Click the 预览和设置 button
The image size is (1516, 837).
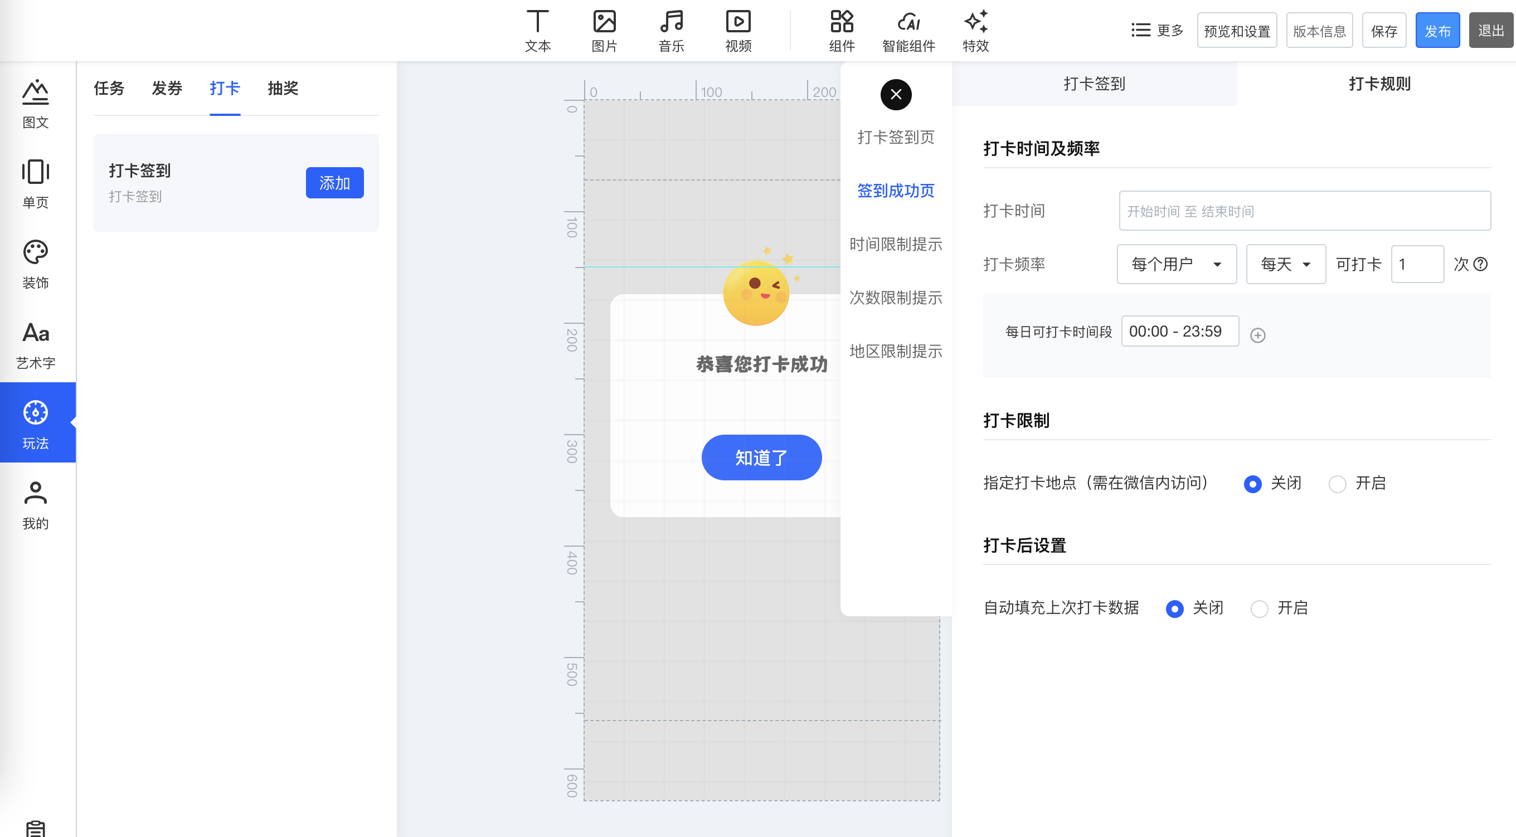1236,31
